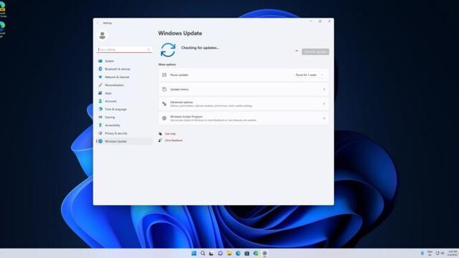Click the user account avatar
Viewport: 459px width, 258px height.
point(103,35)
